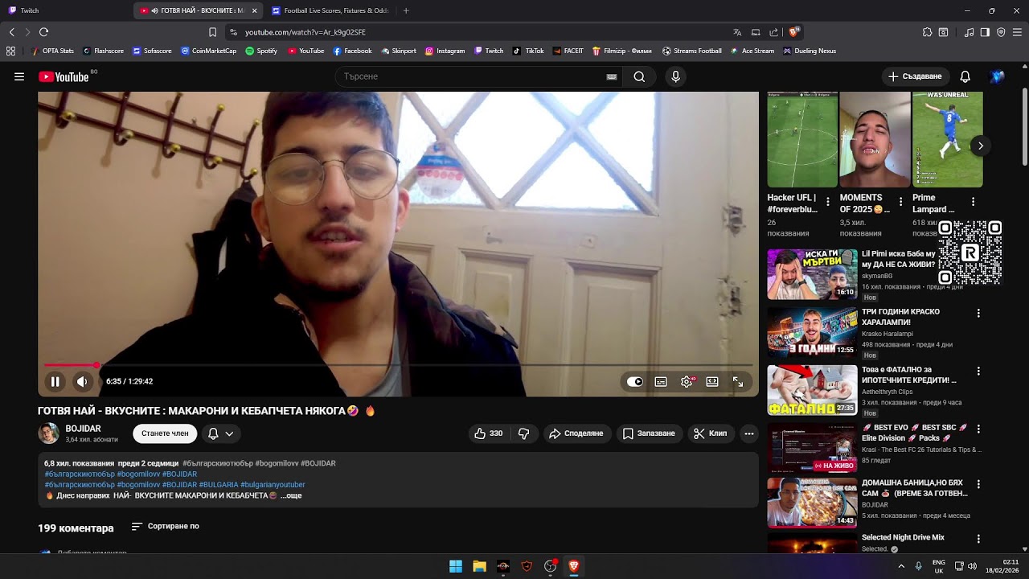Turn on subtitles in the video player
1029x579 pixels.
click(x=661, y=382)
